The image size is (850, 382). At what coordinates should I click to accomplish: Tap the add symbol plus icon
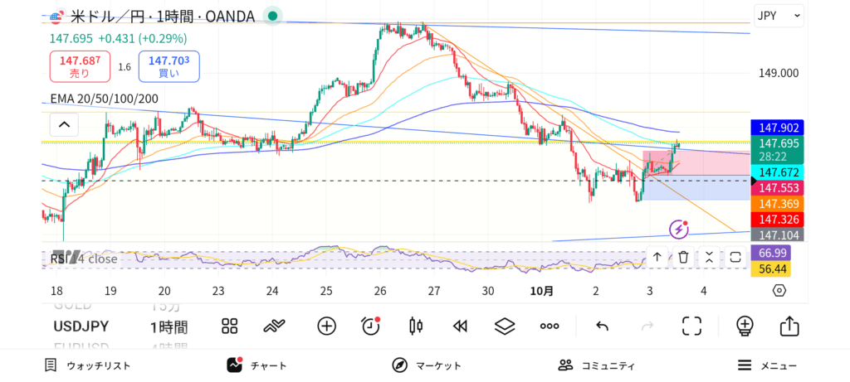326,326
